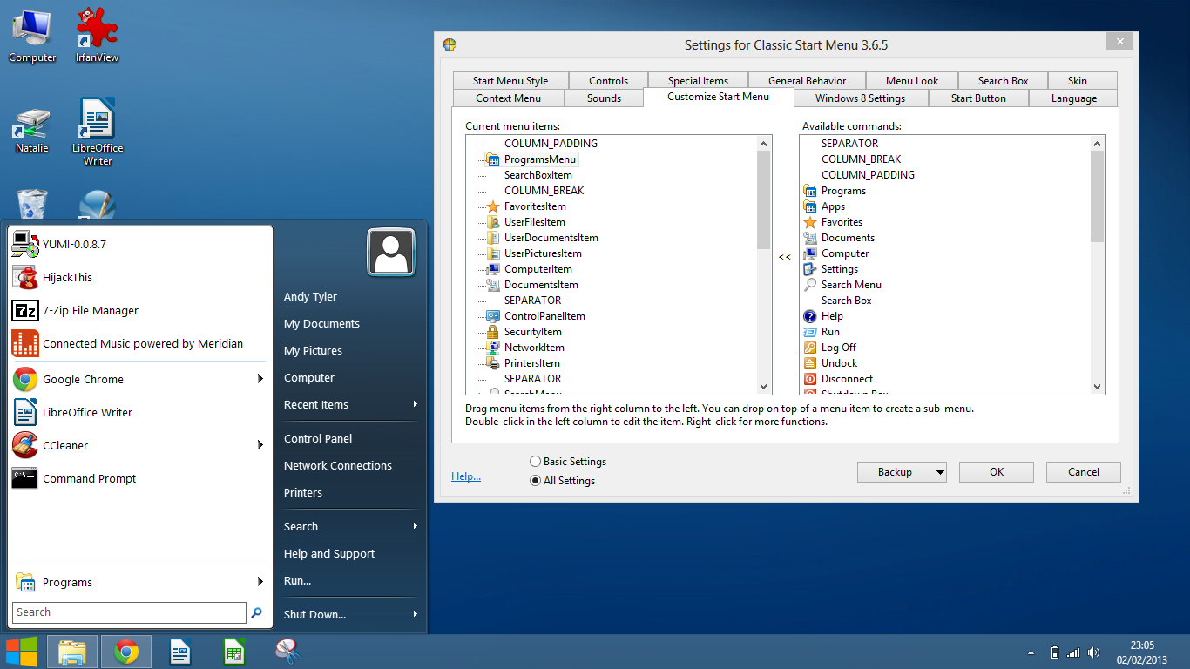Expand the Search submenu in start menu
Image resolution: width=1190 pixels, height=669 pixels.
click(416, 526)
